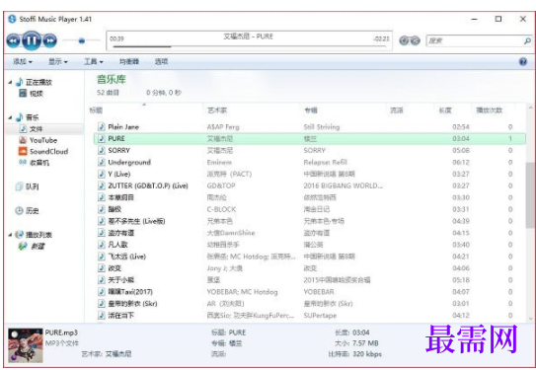Click the music icon beside SORRY
This screenshot has width=536, height=370.
[x=102, y=150]
